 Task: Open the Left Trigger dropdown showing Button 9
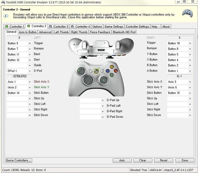point(19,43)
